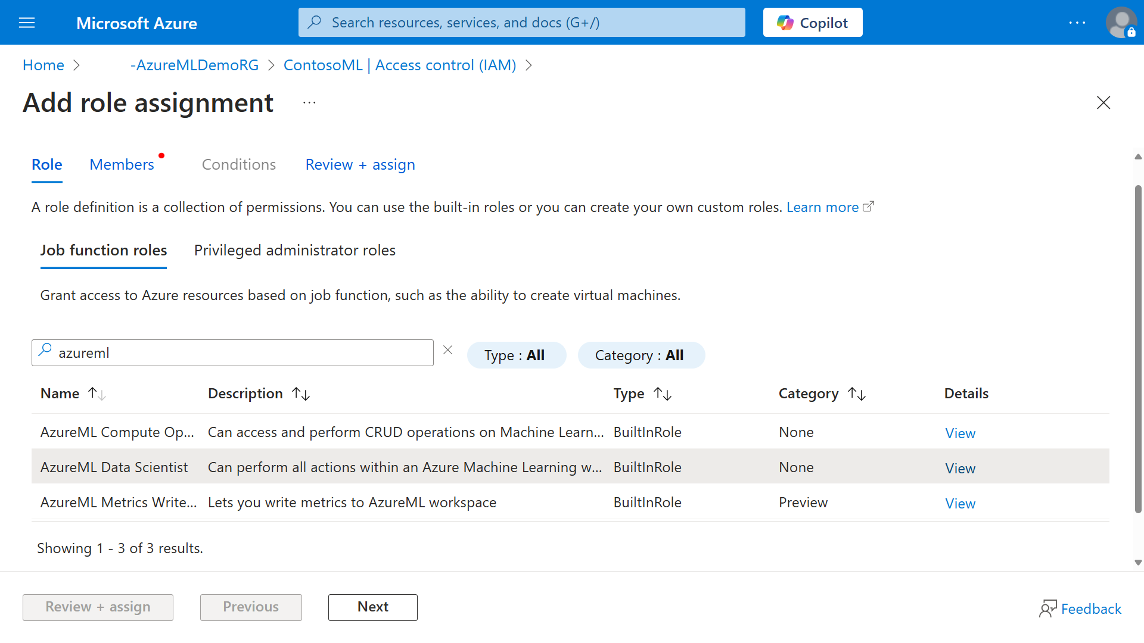This screenshot has width=1144, height=643.
Task: Open the Category : All filter
Action: click(x=641, y=355)
